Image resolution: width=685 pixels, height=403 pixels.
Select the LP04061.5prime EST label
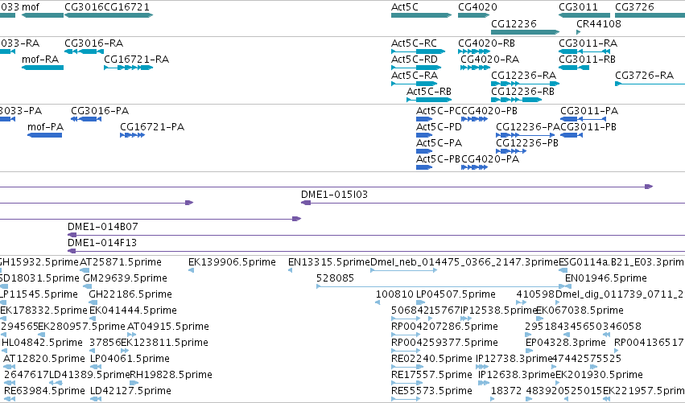[130, 360]
